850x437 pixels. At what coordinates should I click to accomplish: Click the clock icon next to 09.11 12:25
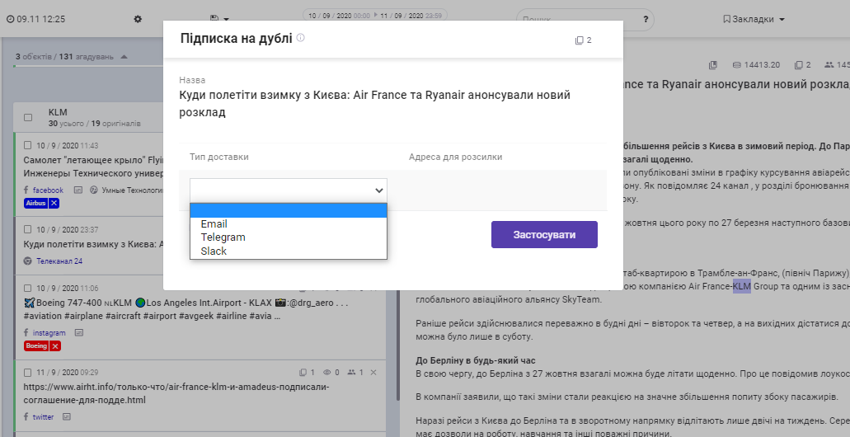[x=10, y=19]
